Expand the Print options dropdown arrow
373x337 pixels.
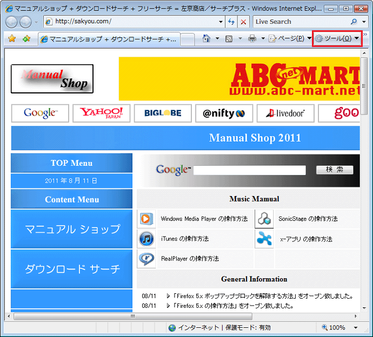click(x=263, y=38)
